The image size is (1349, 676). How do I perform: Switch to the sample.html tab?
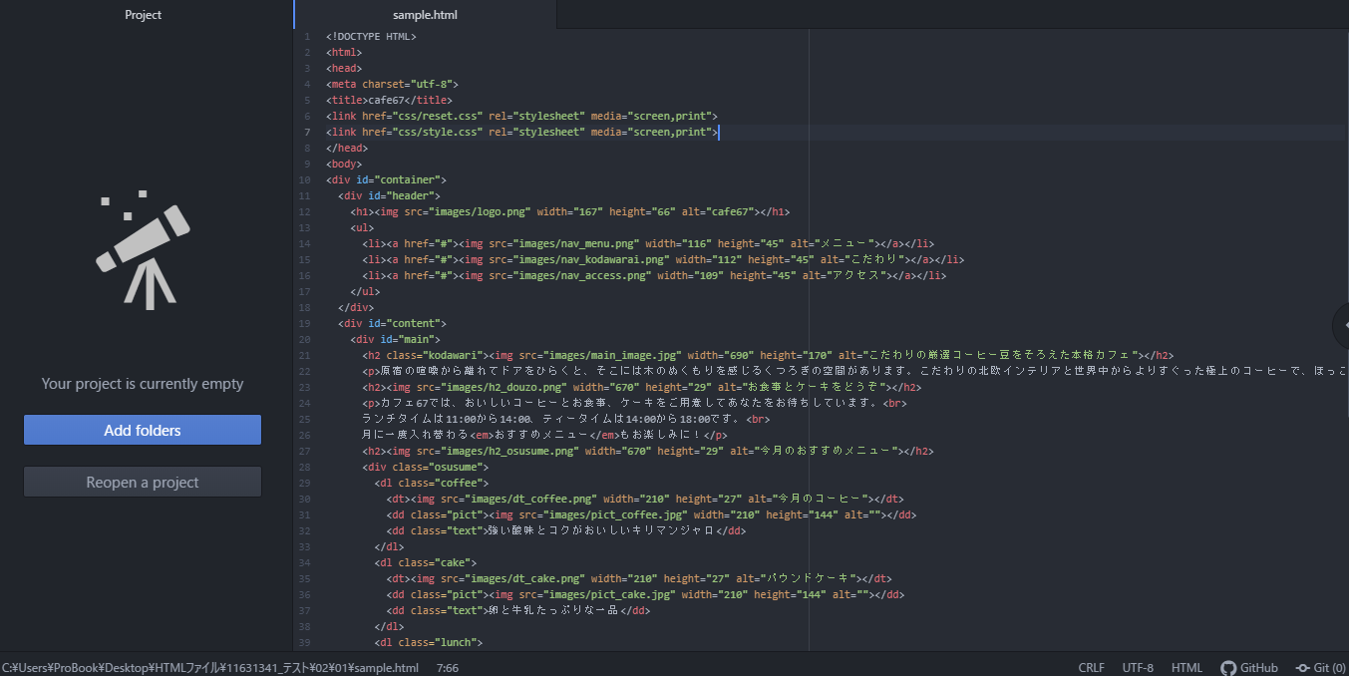pos(425,15)
